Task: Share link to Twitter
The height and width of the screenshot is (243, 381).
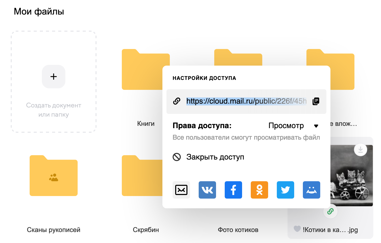Action: click(285, 190)
